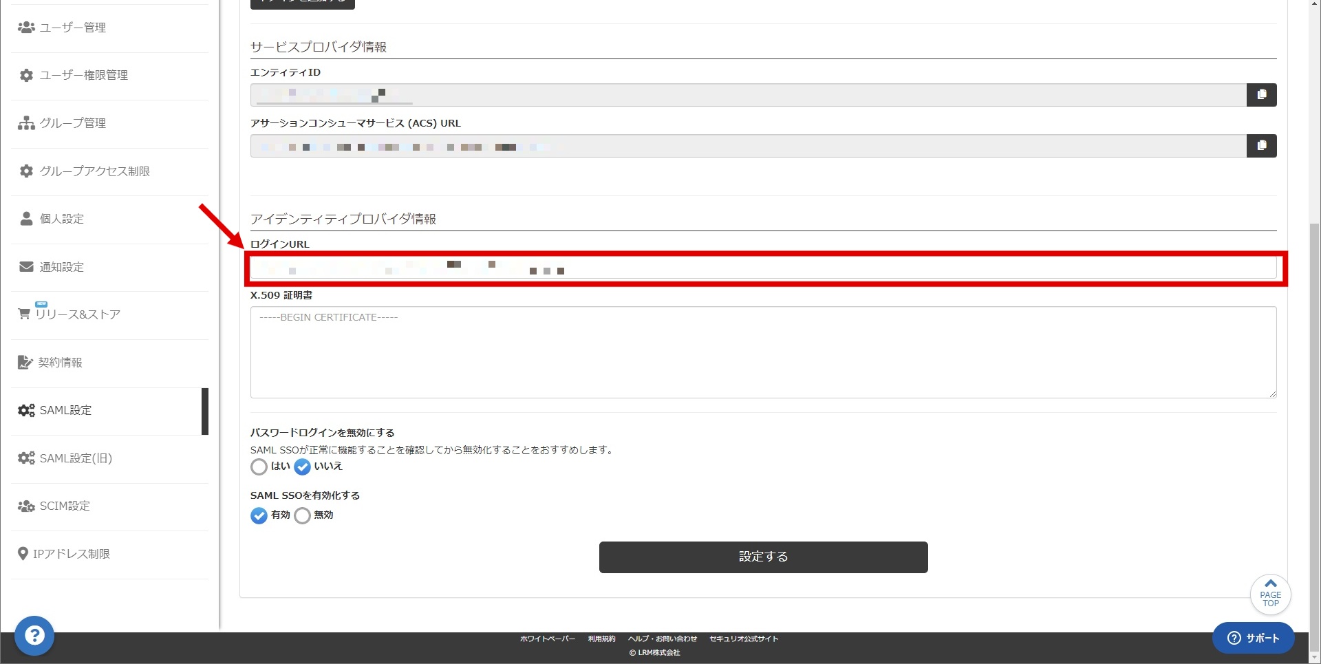The width and height of the screenshot is (1321, 664).
Task: Copy the ACS URL value
Action: click(1261, 146)
